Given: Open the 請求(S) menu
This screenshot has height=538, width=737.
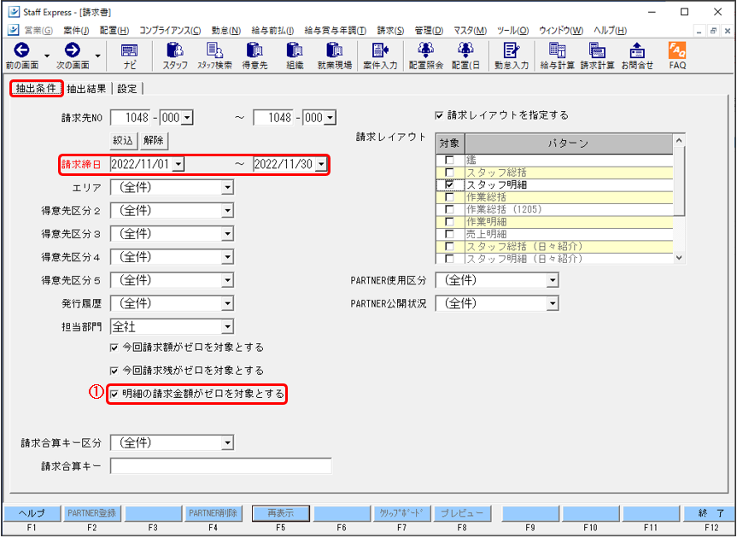Looking at the screenshot, I should (390, 31).
